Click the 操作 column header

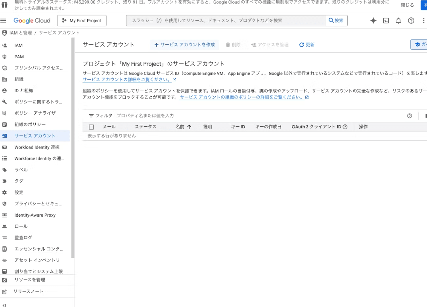(x=363, y=127)
